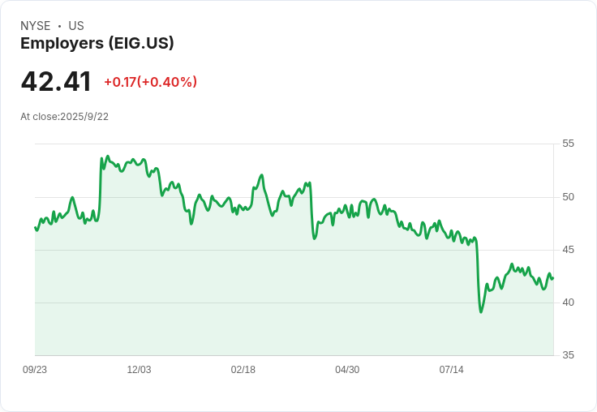Select the NYSE exchange label

click(36, 26)
